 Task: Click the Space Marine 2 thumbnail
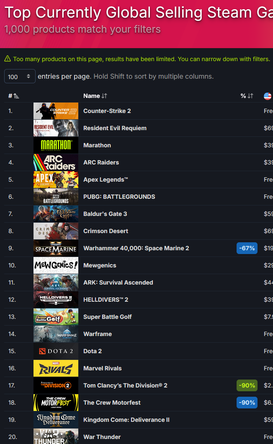[56, 248]
